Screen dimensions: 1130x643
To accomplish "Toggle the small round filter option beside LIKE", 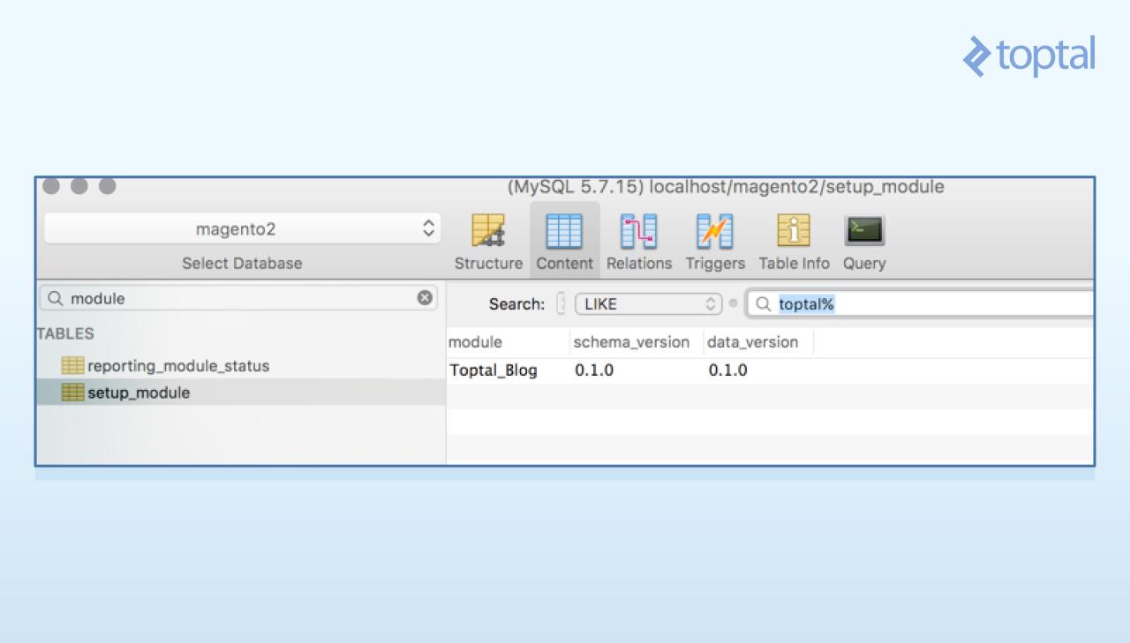I will 734,303.
